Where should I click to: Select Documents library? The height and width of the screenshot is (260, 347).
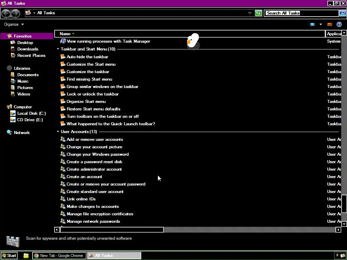click(28, 75)
